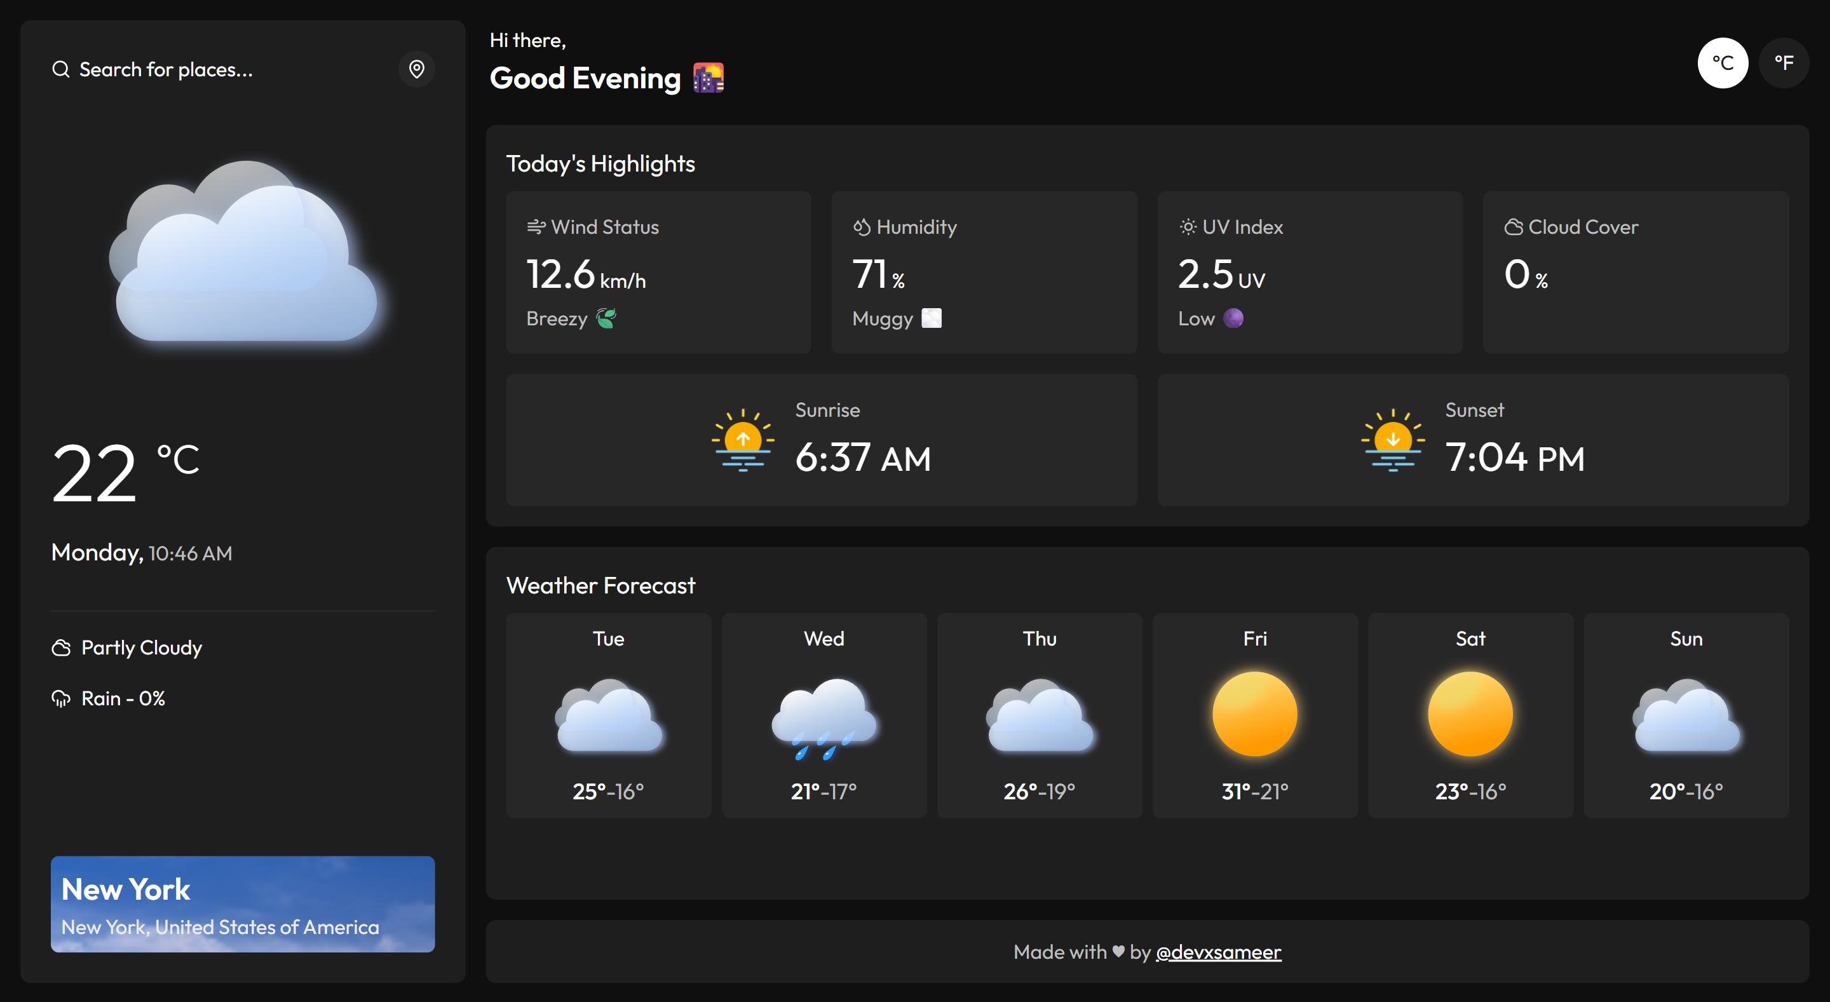1830x1002 pixels.
Task: Select the Wed rainy forecast card
Action: [823, 715]
